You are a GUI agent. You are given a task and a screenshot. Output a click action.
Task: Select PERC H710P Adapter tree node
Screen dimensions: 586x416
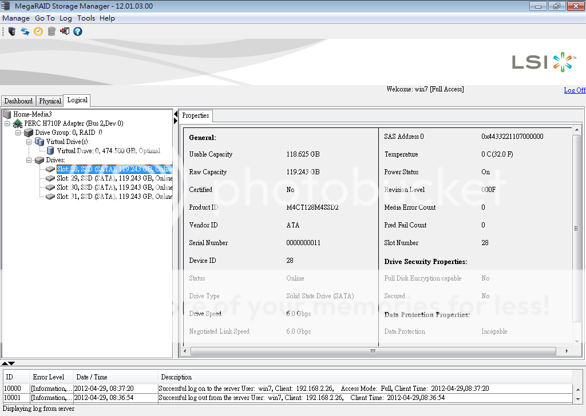coord(74,123)
